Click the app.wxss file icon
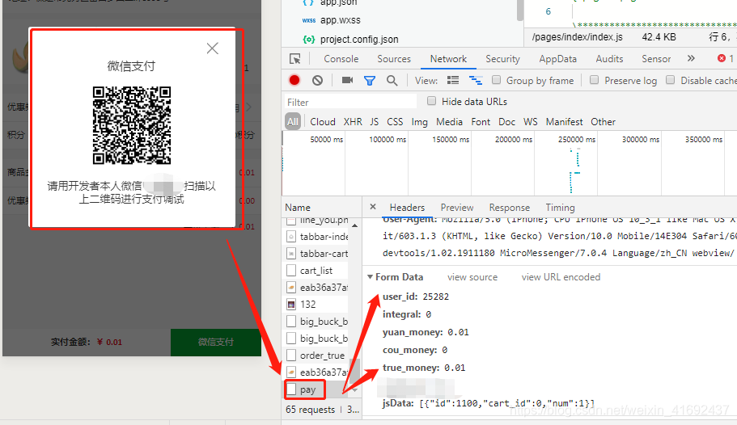The width and height of the screenshot is (737, 425). tap(309, 20)
